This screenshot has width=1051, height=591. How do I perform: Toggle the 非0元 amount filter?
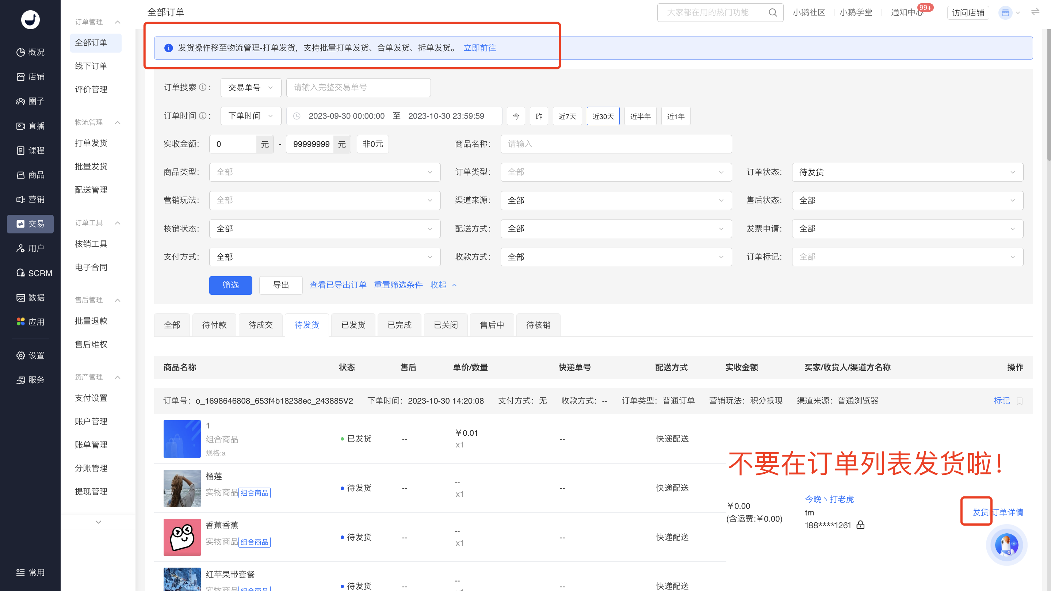click(372, 144)
